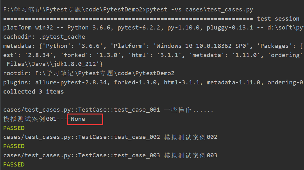Click the '一些操作......' output text
This screenshot has width=304, height=170.
189,110
